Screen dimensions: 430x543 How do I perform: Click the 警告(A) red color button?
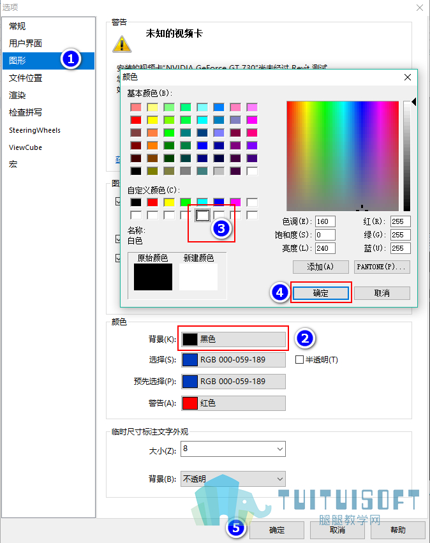pyautogui.click(x=234, y=403)
